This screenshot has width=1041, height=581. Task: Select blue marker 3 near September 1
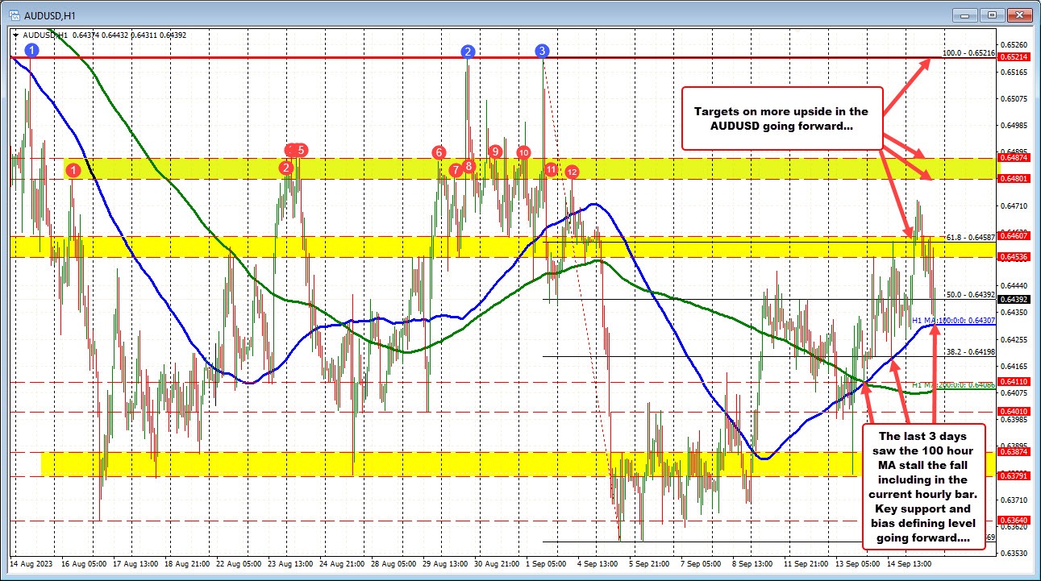pos(541,50)
